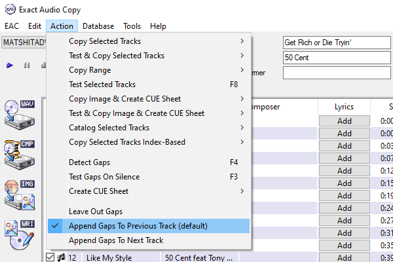The height and width of the screenshot is (262, 393).
Task: Click the album title field 'Get Rich or Die Tryin''
Action: 336,43
